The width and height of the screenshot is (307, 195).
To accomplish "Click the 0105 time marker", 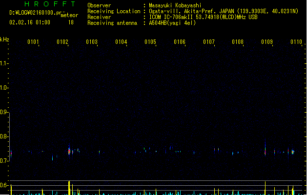I will click(x=150, y=42).
